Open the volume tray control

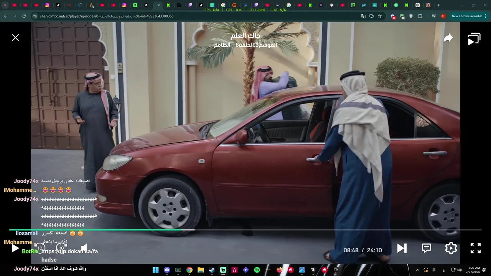[460, 270]
